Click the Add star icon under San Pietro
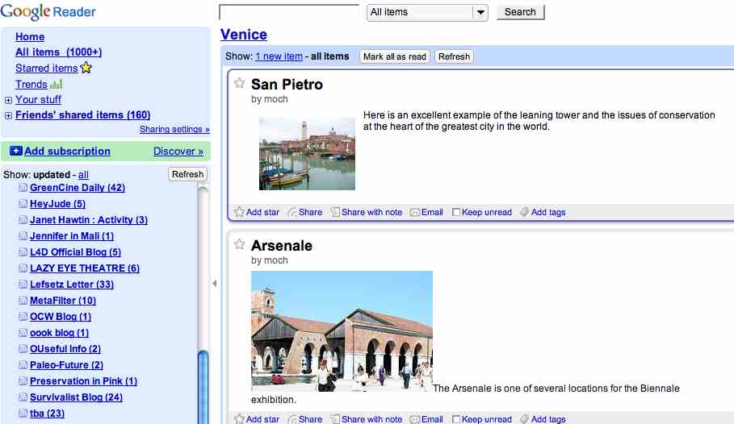The width and height of the screenshot is (734, 424). coord(239,212)
